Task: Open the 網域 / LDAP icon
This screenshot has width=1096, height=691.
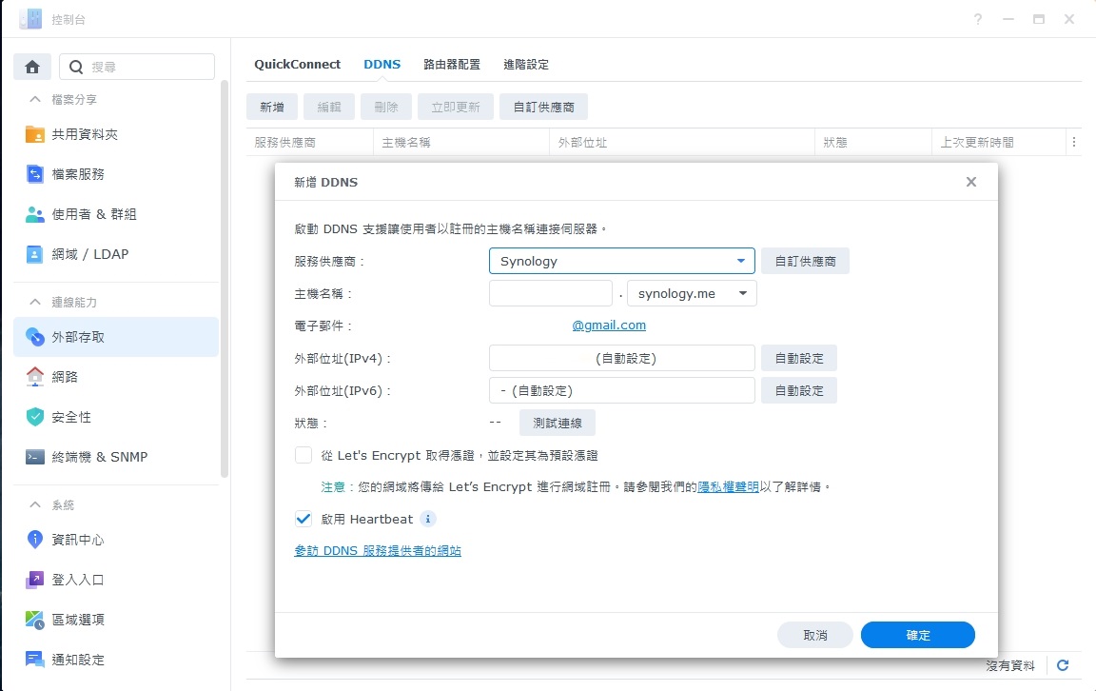Action: coord(34,254)
